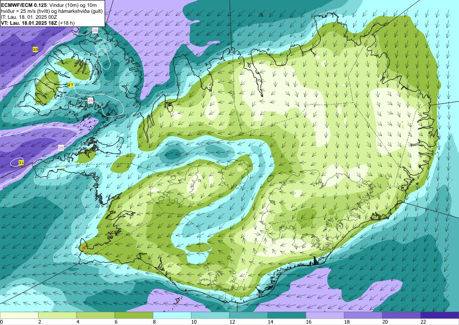Click the yellow gust label "27"
Viewport: 459px width, 325px height.
71,85
